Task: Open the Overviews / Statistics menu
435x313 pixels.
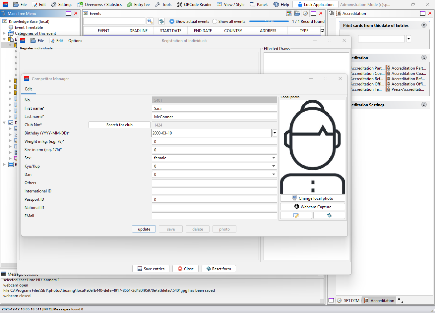Action: tap(100, 4)
